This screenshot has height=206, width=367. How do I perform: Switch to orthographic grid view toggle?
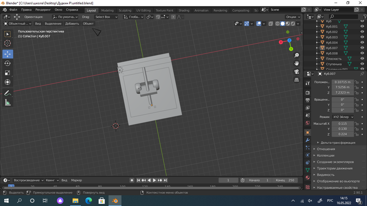(296, 80)
